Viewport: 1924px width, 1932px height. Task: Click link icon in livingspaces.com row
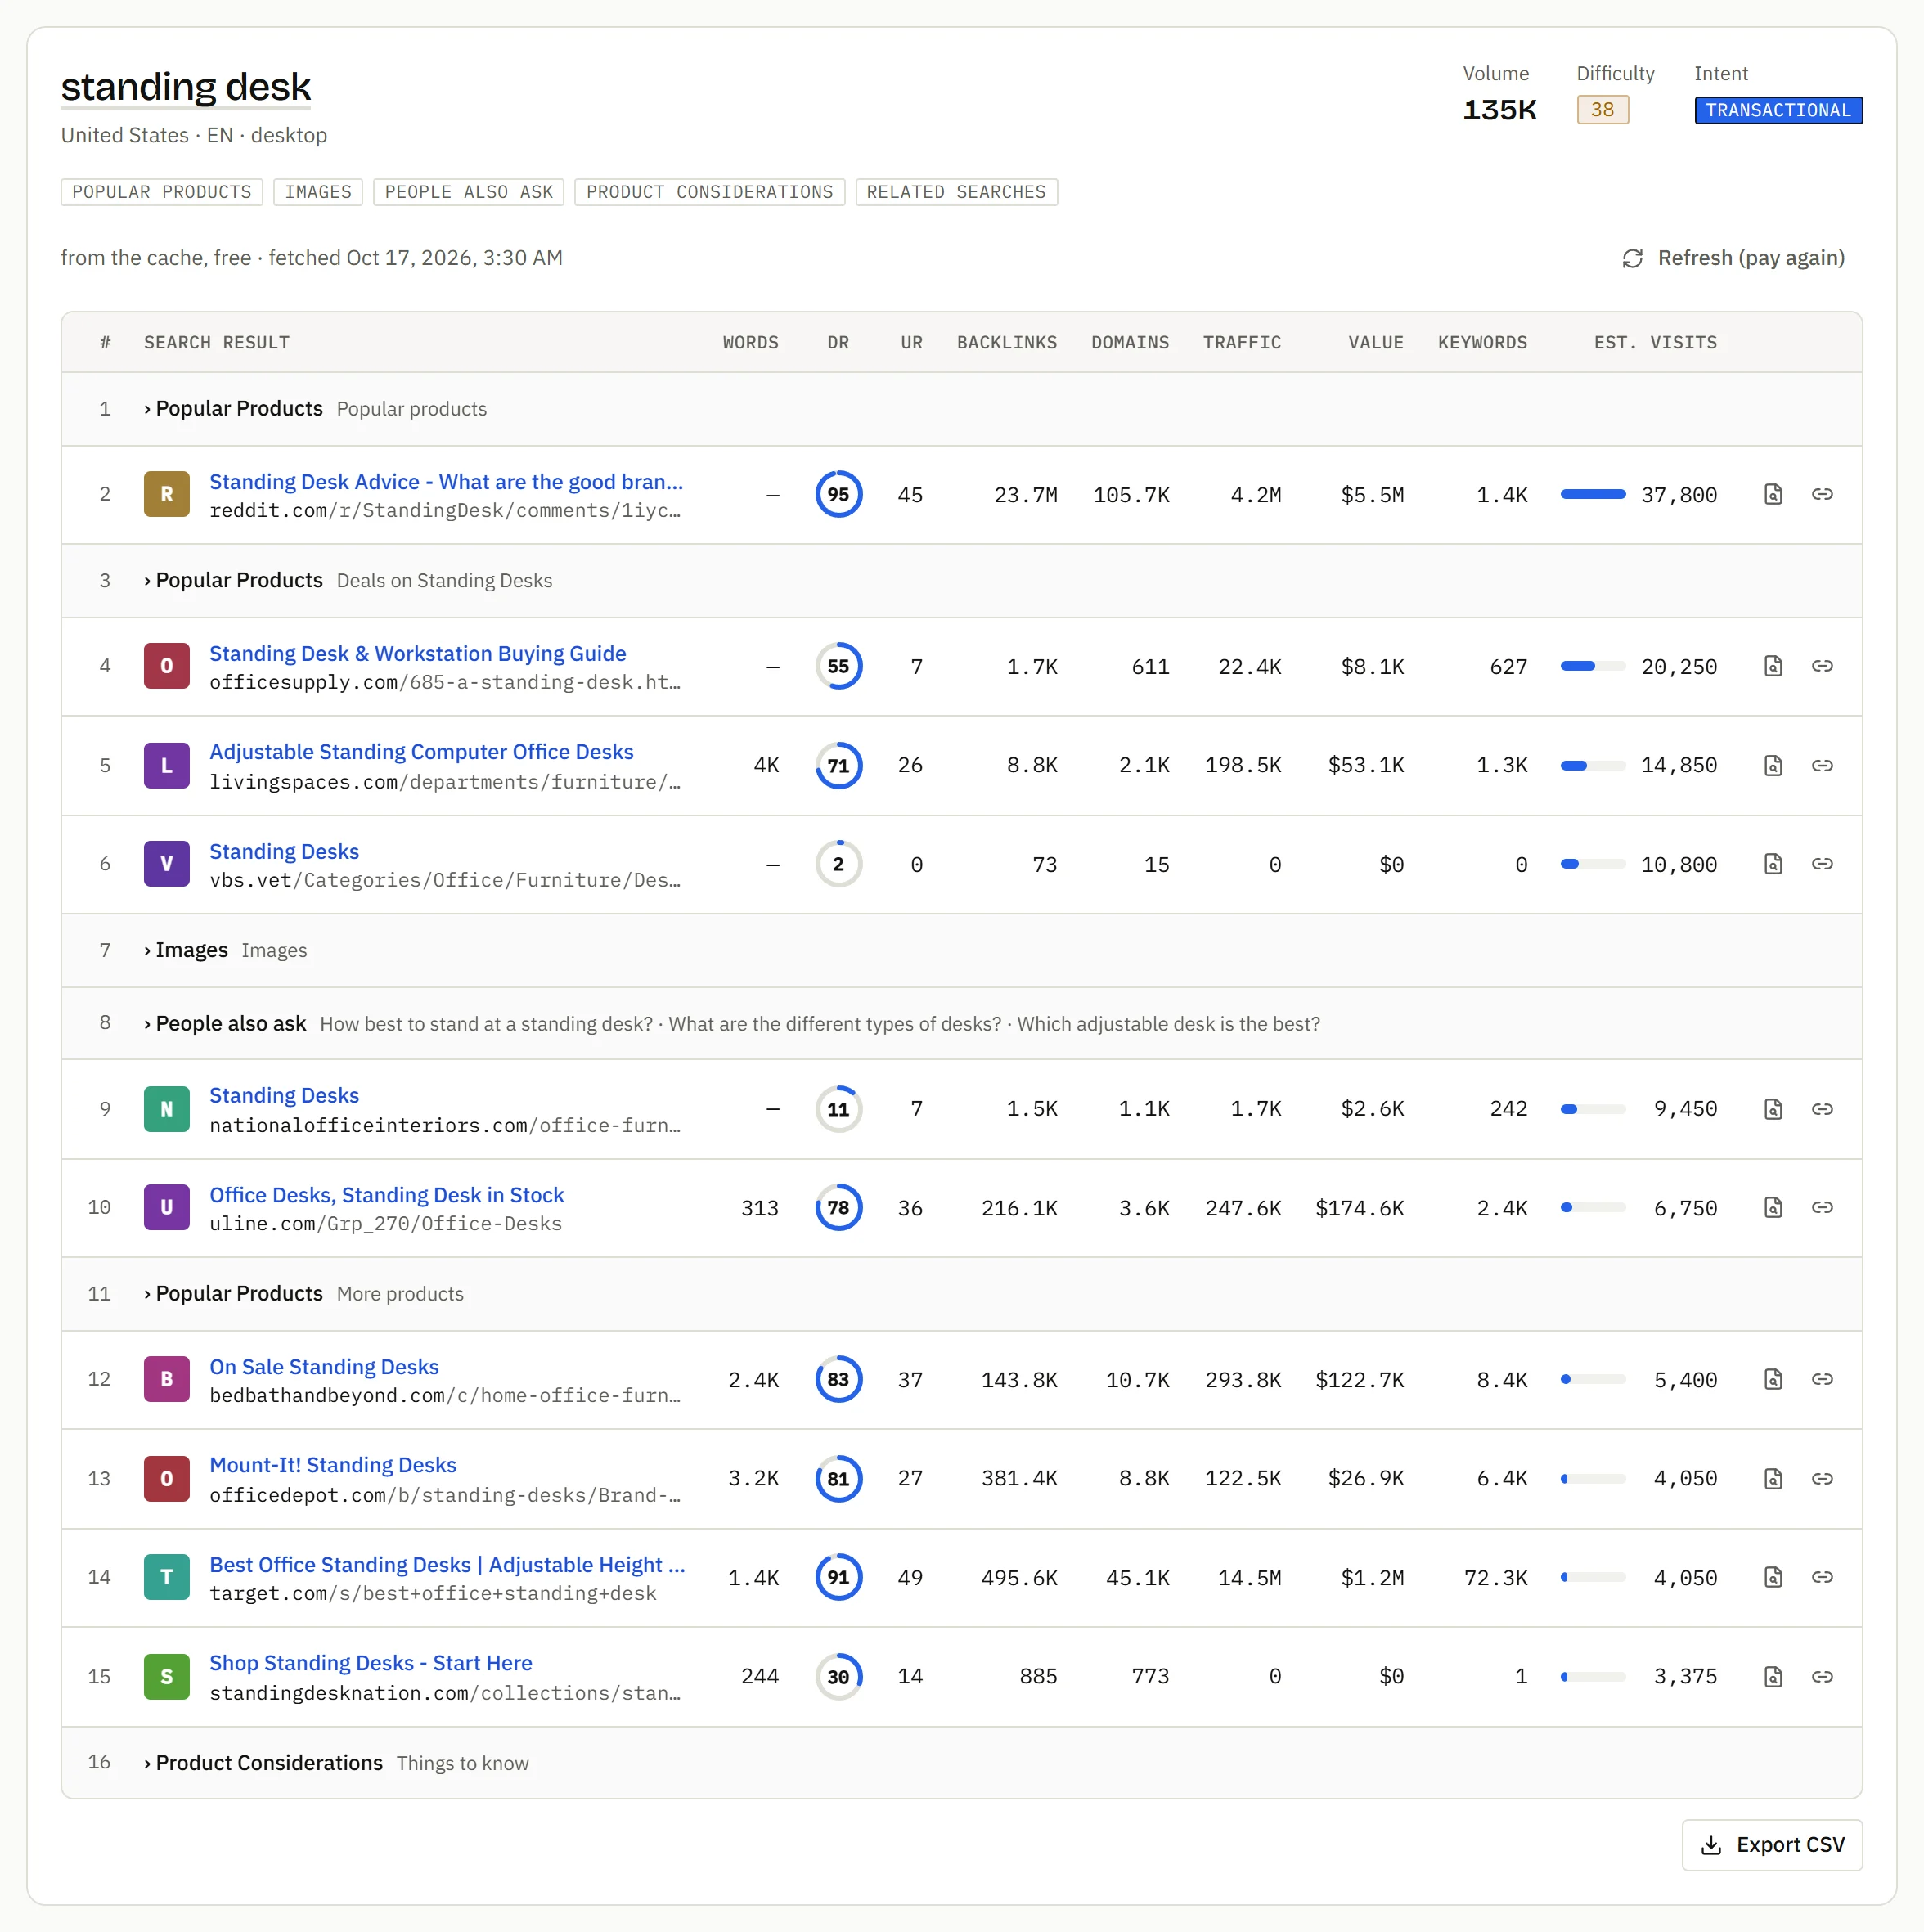pos(1822,765)
